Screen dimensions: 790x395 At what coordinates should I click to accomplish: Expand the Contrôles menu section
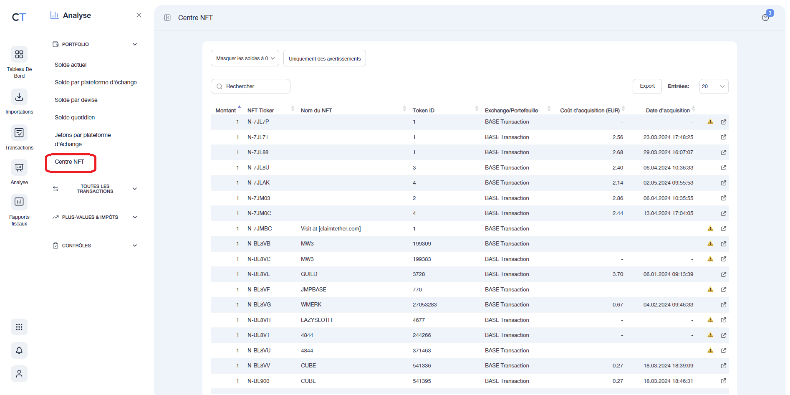[x=95, y=246]
